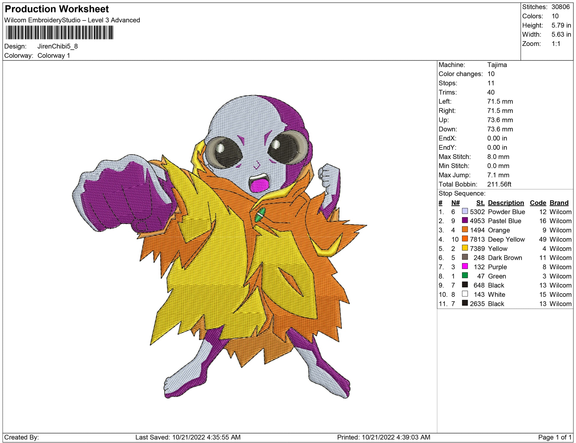The height and width of the screenshot is (443, 576).
Task: Pick the Yellow thread swatch
Action: point(465,248)
